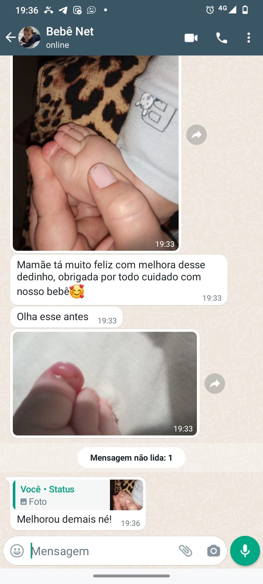263x584 pixels.
Task: Open the three-dot more options menu
Action: (x=249, y=38)
